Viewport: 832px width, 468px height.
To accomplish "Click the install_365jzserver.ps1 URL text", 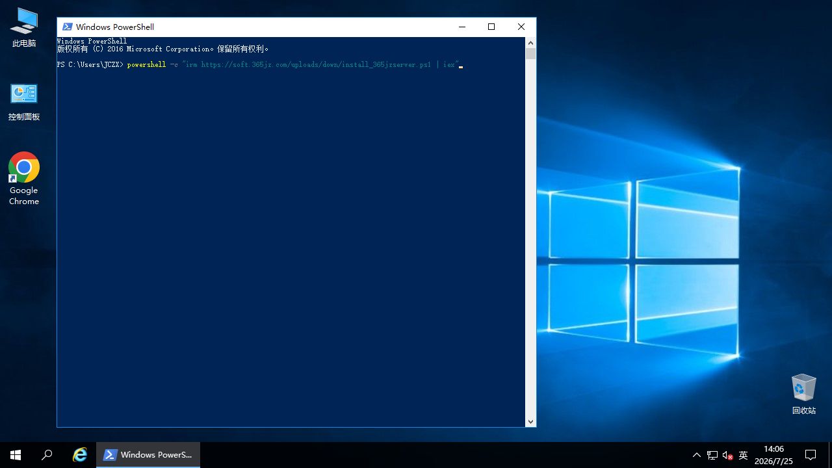I will point(316,65).
